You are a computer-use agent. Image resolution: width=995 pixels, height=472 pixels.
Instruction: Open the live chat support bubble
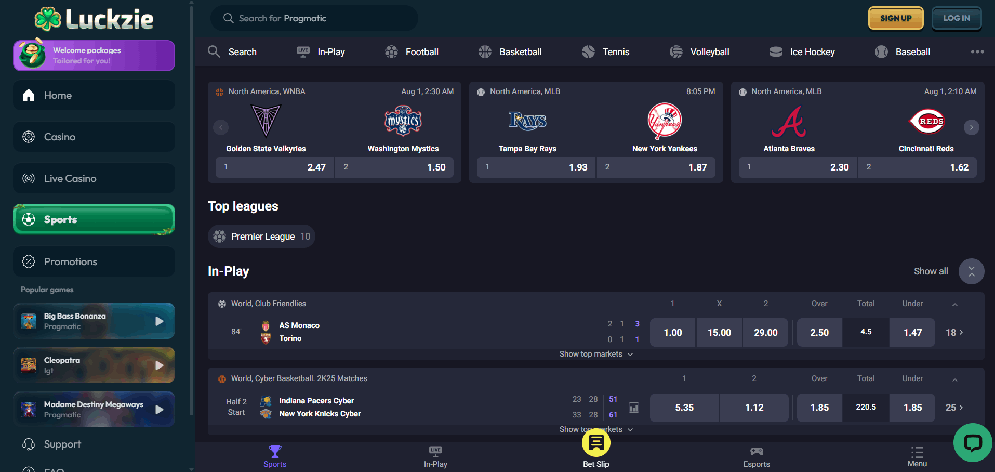click(973, 442)
